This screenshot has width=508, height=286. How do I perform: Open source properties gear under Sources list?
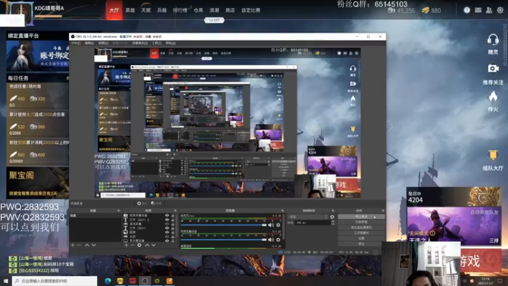coord(139,245)
